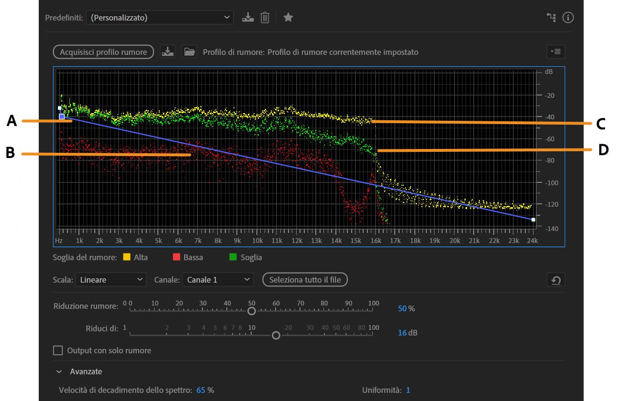Click Acquisisci profilo rumore button
This screenshot has height=401, width=622.
(103, 52)
